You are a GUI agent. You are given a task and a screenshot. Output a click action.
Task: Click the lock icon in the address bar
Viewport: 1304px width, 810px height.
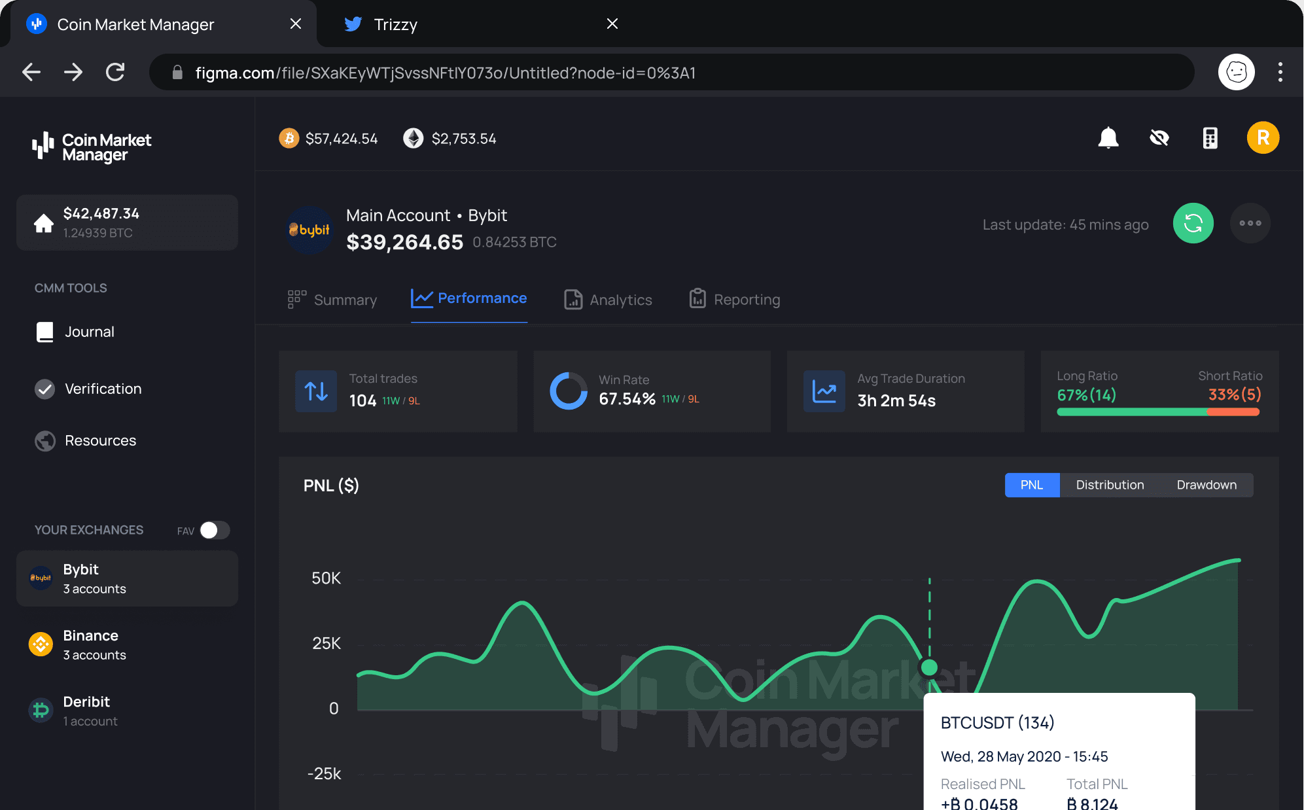click(x=177, y=72)
